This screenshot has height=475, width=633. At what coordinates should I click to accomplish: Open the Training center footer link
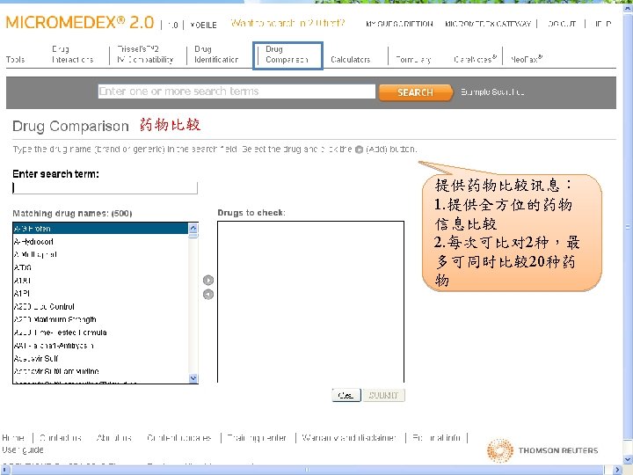click(257, 437)
